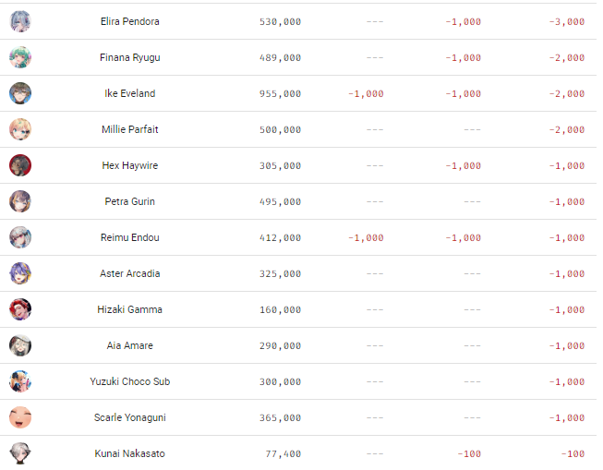Open Hizaki Gamma's avatar icon

point(20,309)
